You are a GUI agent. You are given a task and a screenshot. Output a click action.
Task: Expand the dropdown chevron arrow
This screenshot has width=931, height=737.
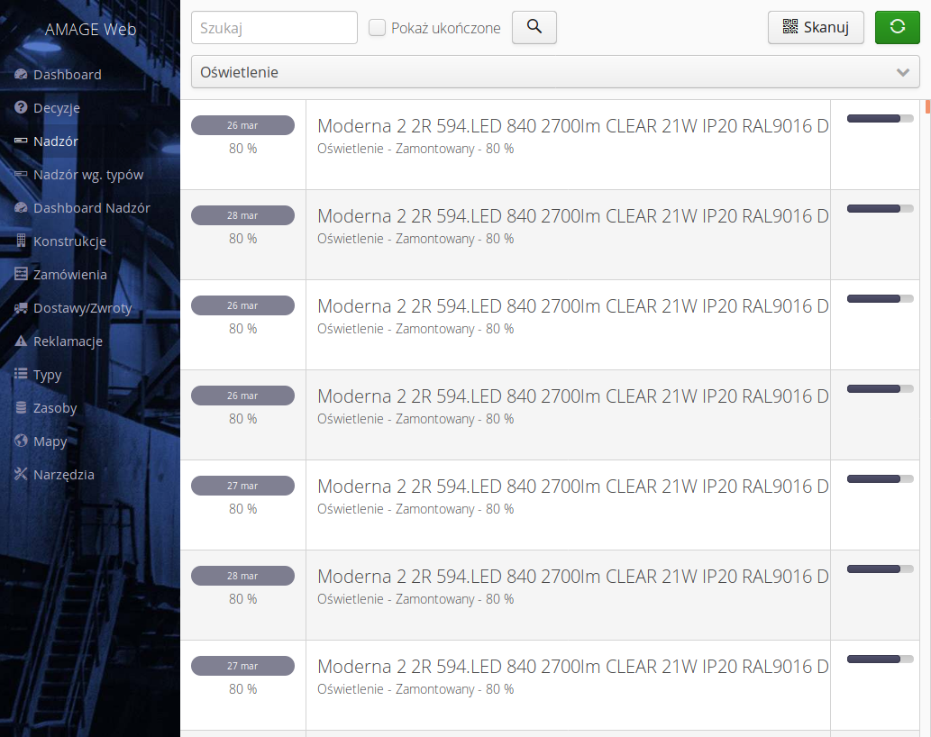pos(903,73)
